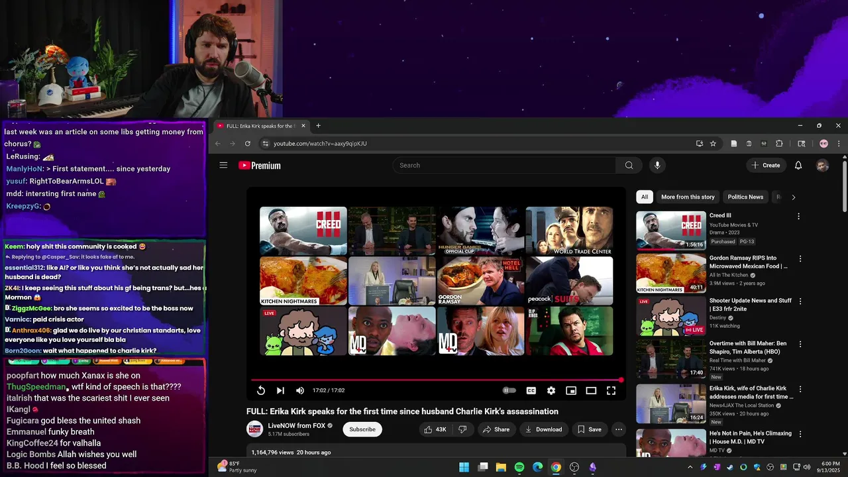Click the search magnifier button
This screenshot has width=848, height=477.
629,165
